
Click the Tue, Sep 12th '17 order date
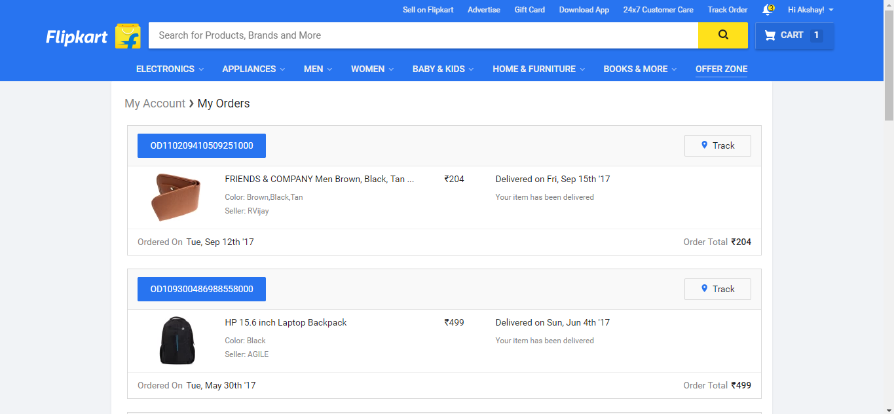click(220, 242)
